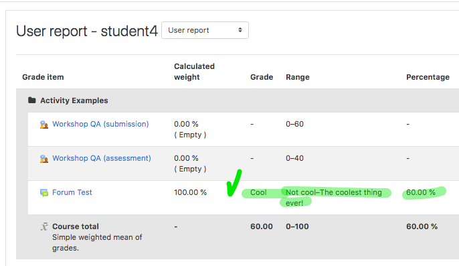
Task: Click the Calculated weight column header
Action: tap(194, 72)
